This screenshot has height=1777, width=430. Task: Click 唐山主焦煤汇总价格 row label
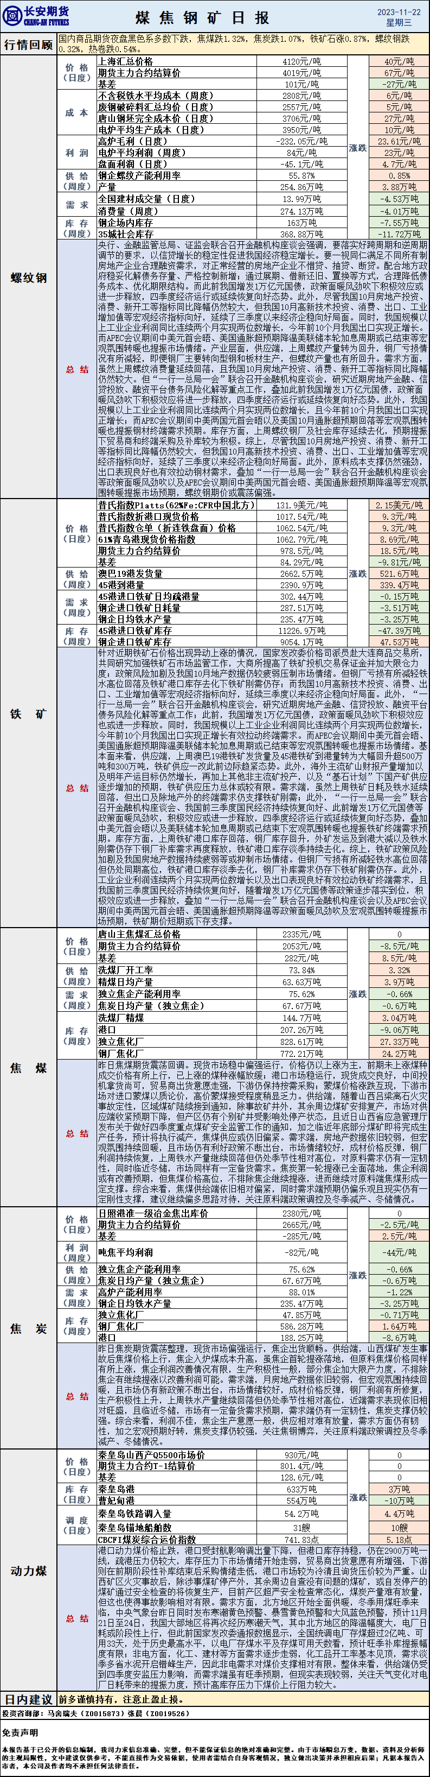point(139,934)
